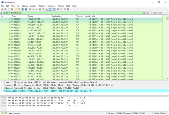Open the File menu

pos(3,6)
